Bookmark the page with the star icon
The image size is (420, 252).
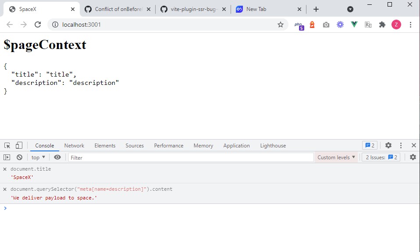[280, 25]
